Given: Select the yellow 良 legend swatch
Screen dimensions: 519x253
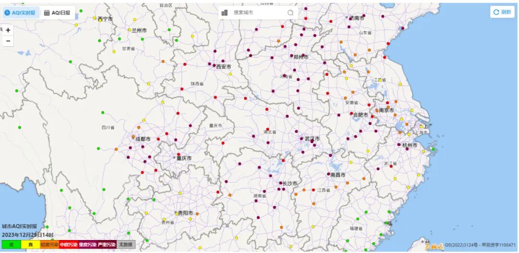Looking at the screenshot, I should (30, 245).
